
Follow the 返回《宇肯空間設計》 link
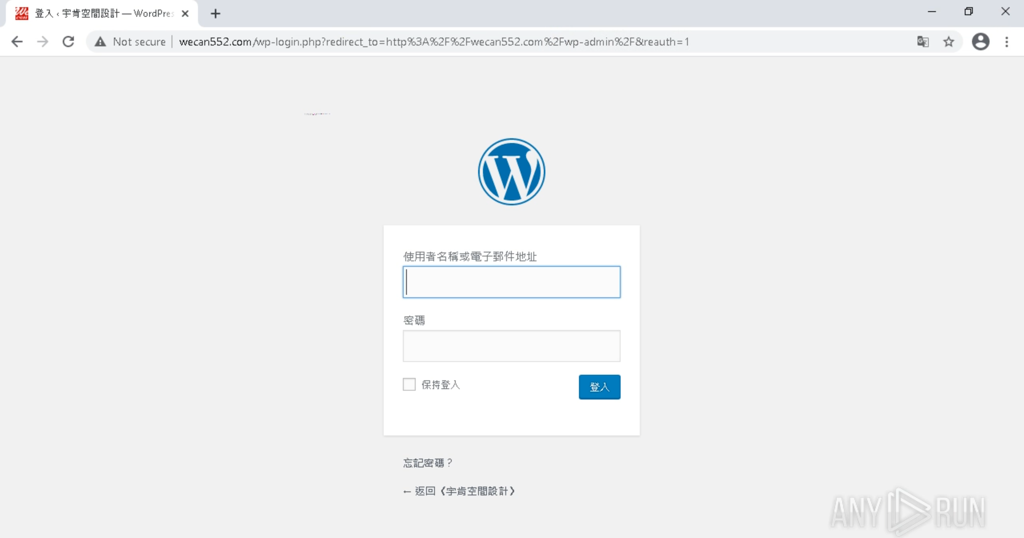pyautogui.click(x=459, y=491)
